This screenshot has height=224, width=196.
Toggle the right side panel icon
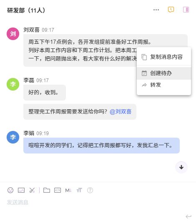[186, 10]
